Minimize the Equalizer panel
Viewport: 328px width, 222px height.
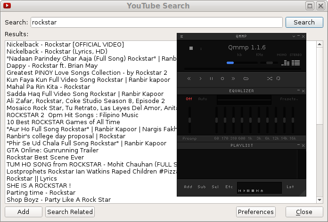point(298,90)
